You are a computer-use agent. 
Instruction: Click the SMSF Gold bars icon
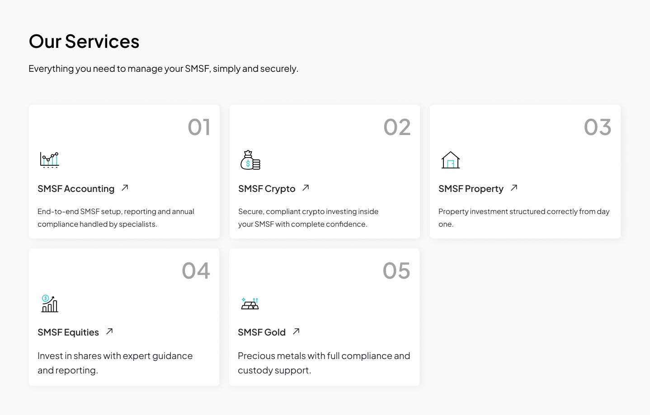250,303
